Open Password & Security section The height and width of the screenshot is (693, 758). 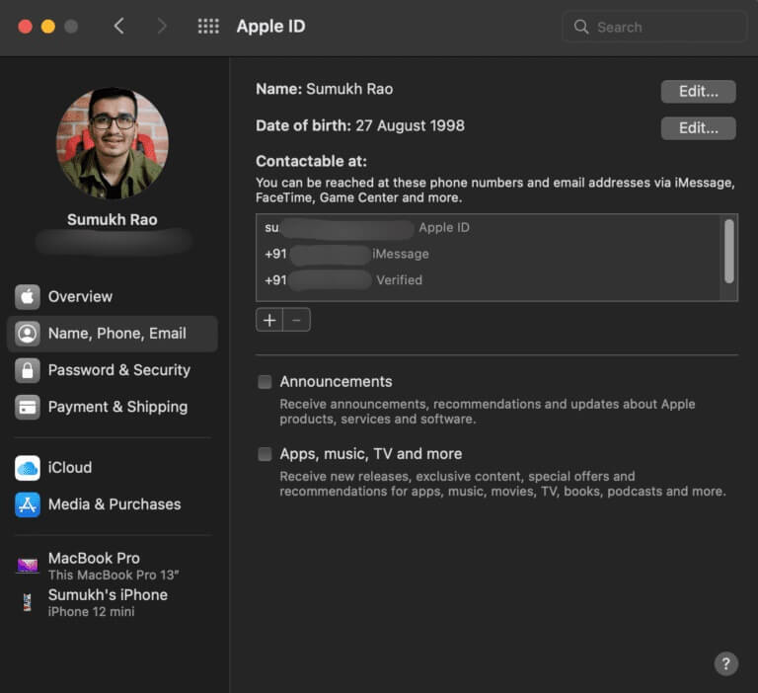point(113,370)
